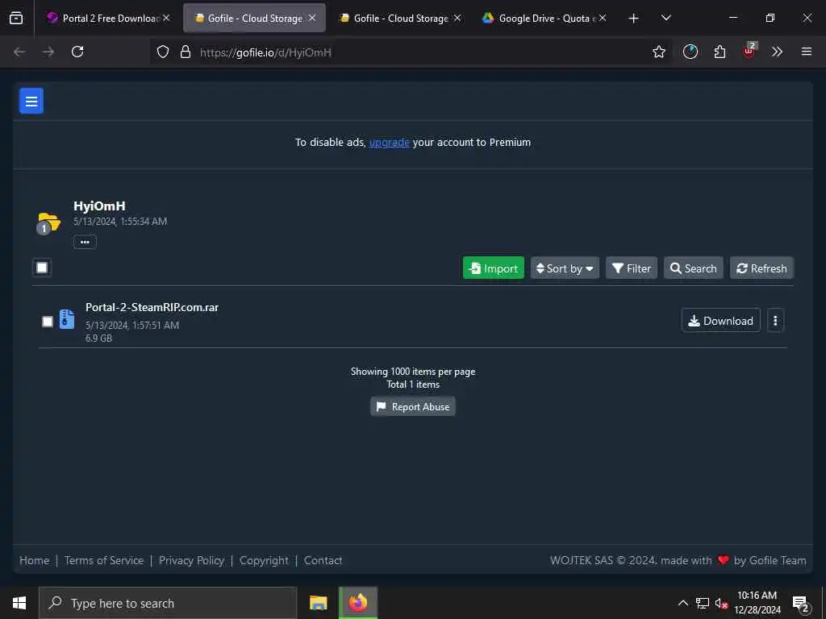The height and width of the screenshot is (619, 826).
Task: Click the HyiOmH folder title
Action: pos(99,206)
